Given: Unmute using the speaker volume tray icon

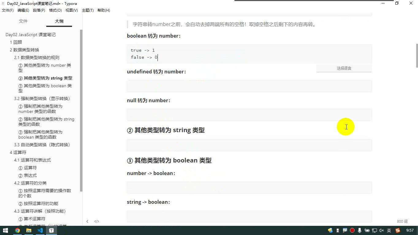Looking at the screenshot, I should point(382,230).
